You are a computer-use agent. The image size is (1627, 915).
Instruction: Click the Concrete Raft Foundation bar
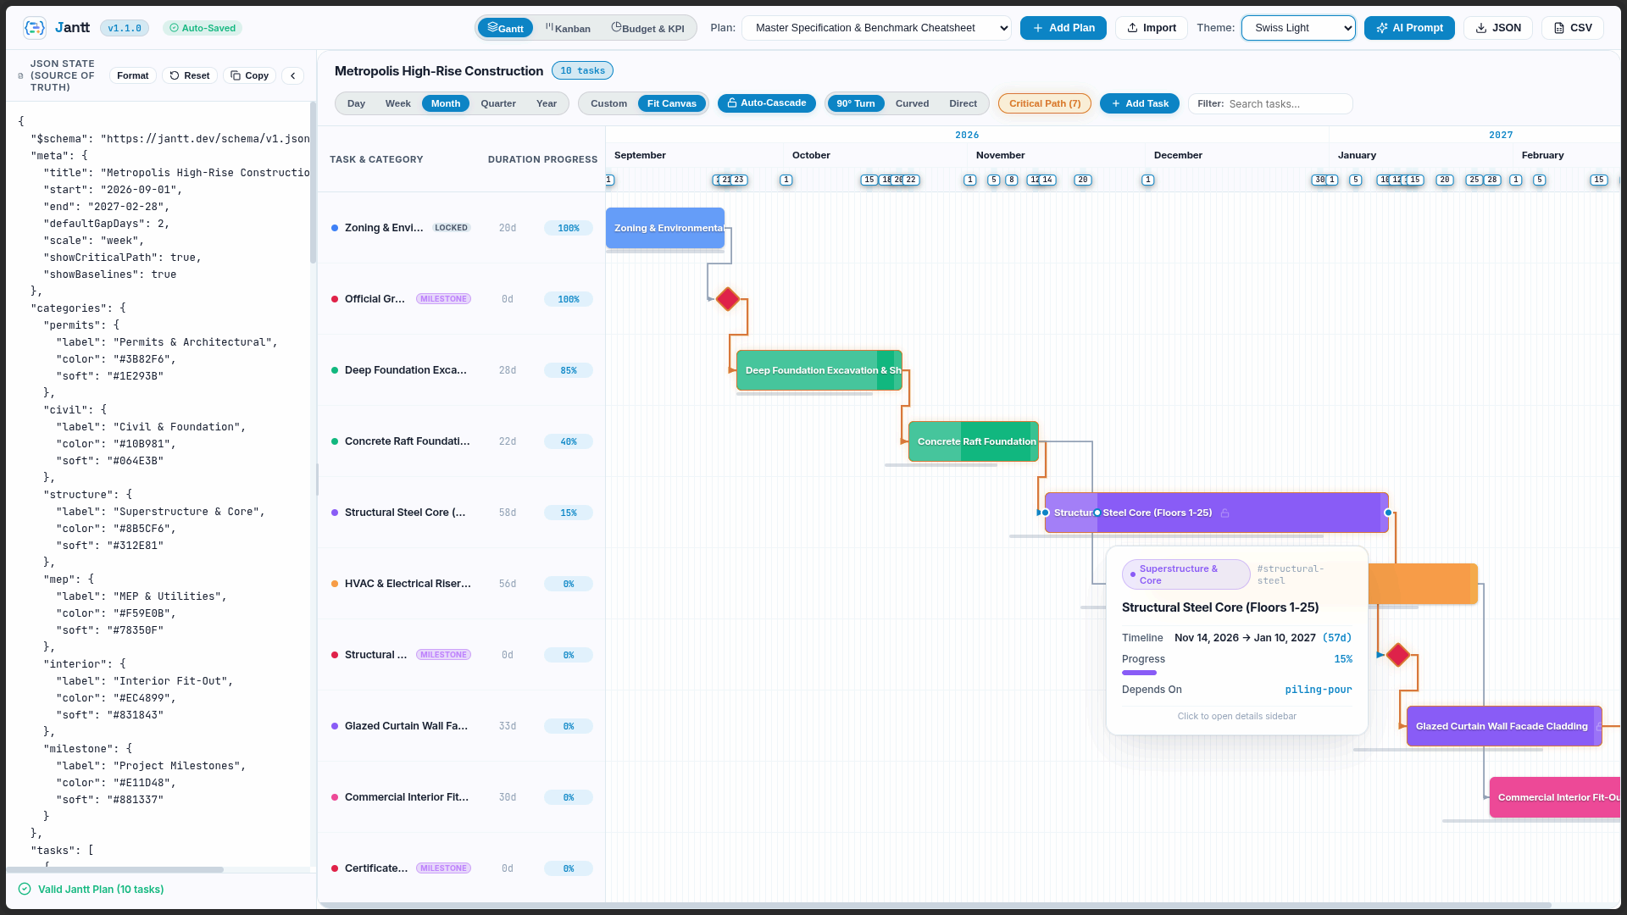pos(974,441)
